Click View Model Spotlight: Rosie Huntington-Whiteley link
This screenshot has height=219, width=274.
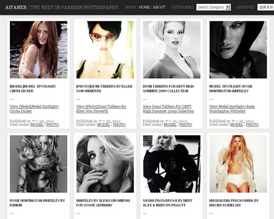[x=232, y=109]
